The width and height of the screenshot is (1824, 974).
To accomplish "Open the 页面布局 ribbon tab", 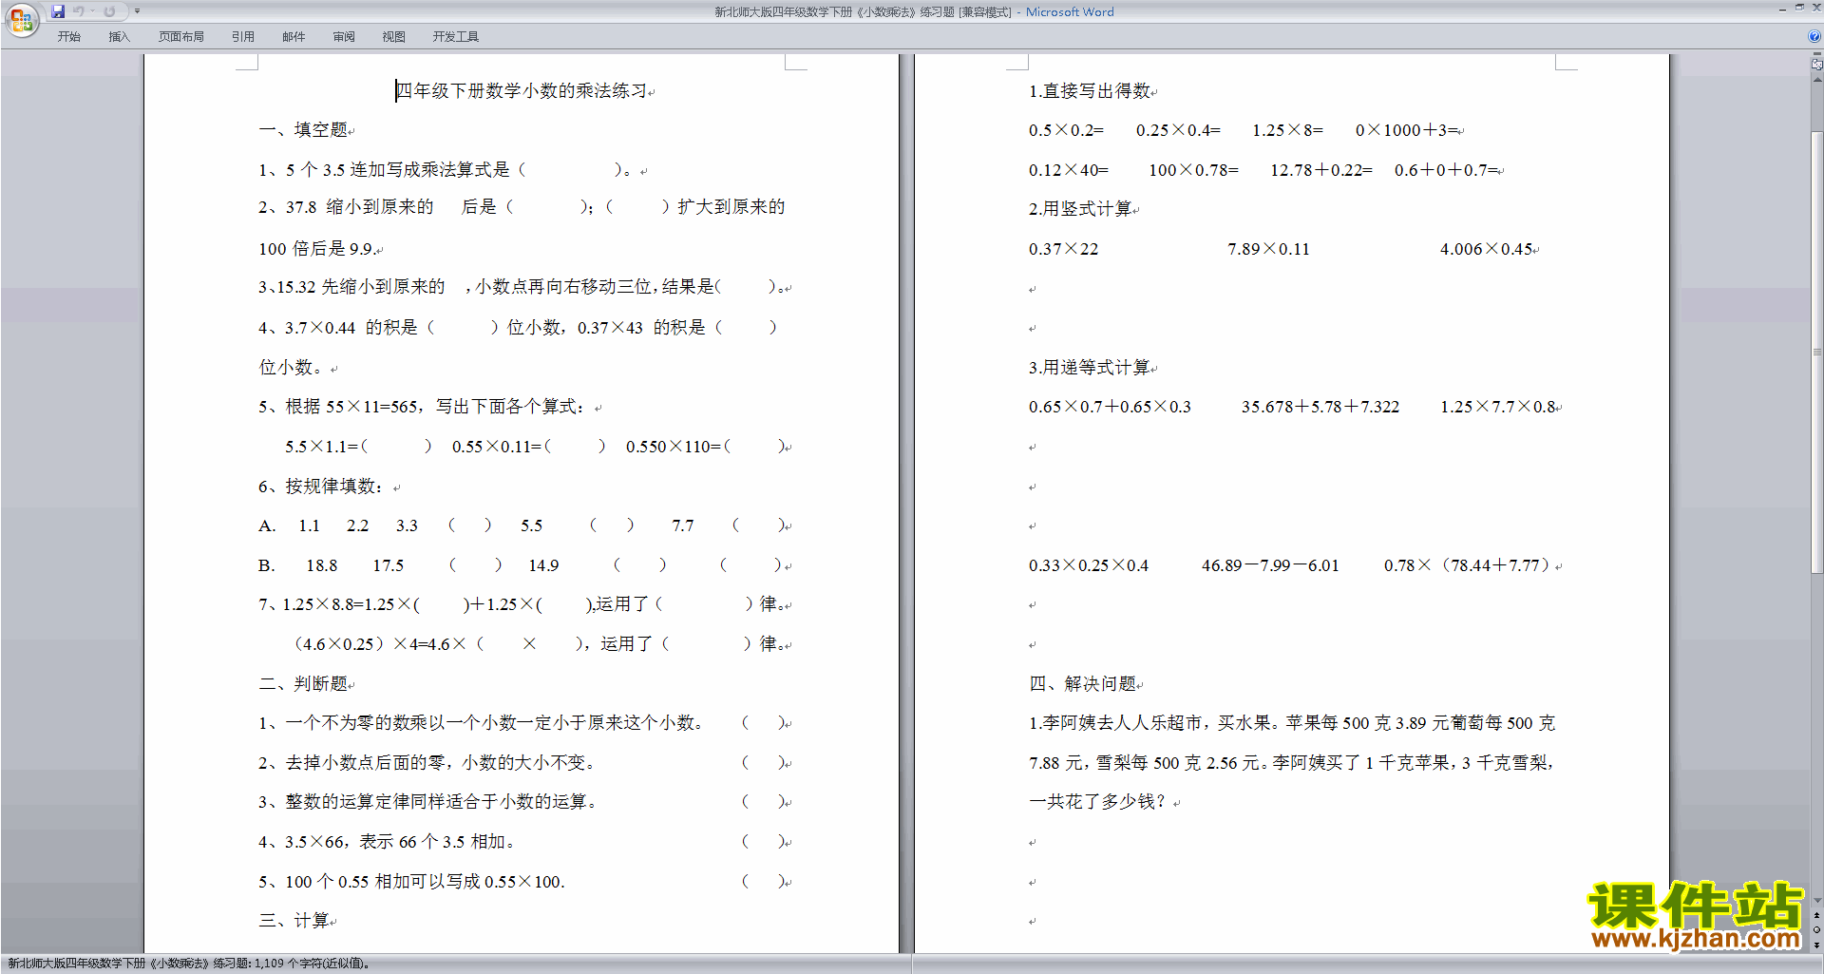I will (181, 37).
